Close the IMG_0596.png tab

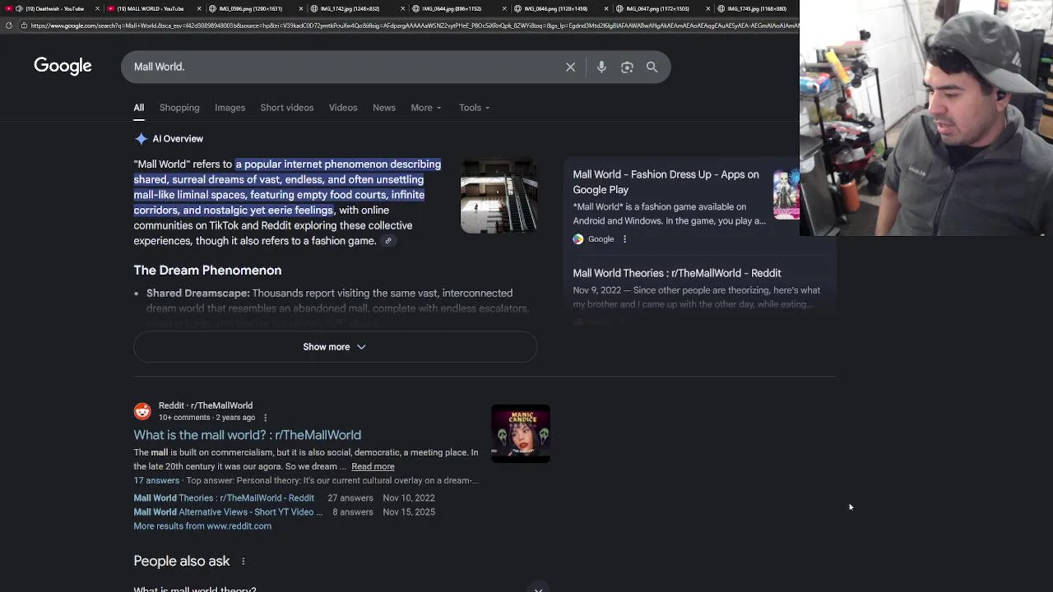(300, 8)
